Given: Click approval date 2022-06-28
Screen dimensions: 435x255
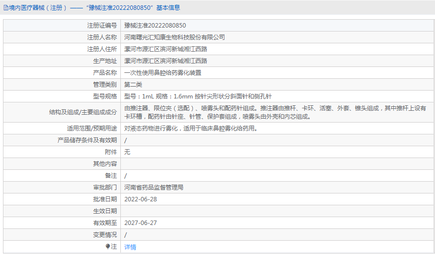Looking at the screenshot, I should pyautogui.click(x=141, y=199).
